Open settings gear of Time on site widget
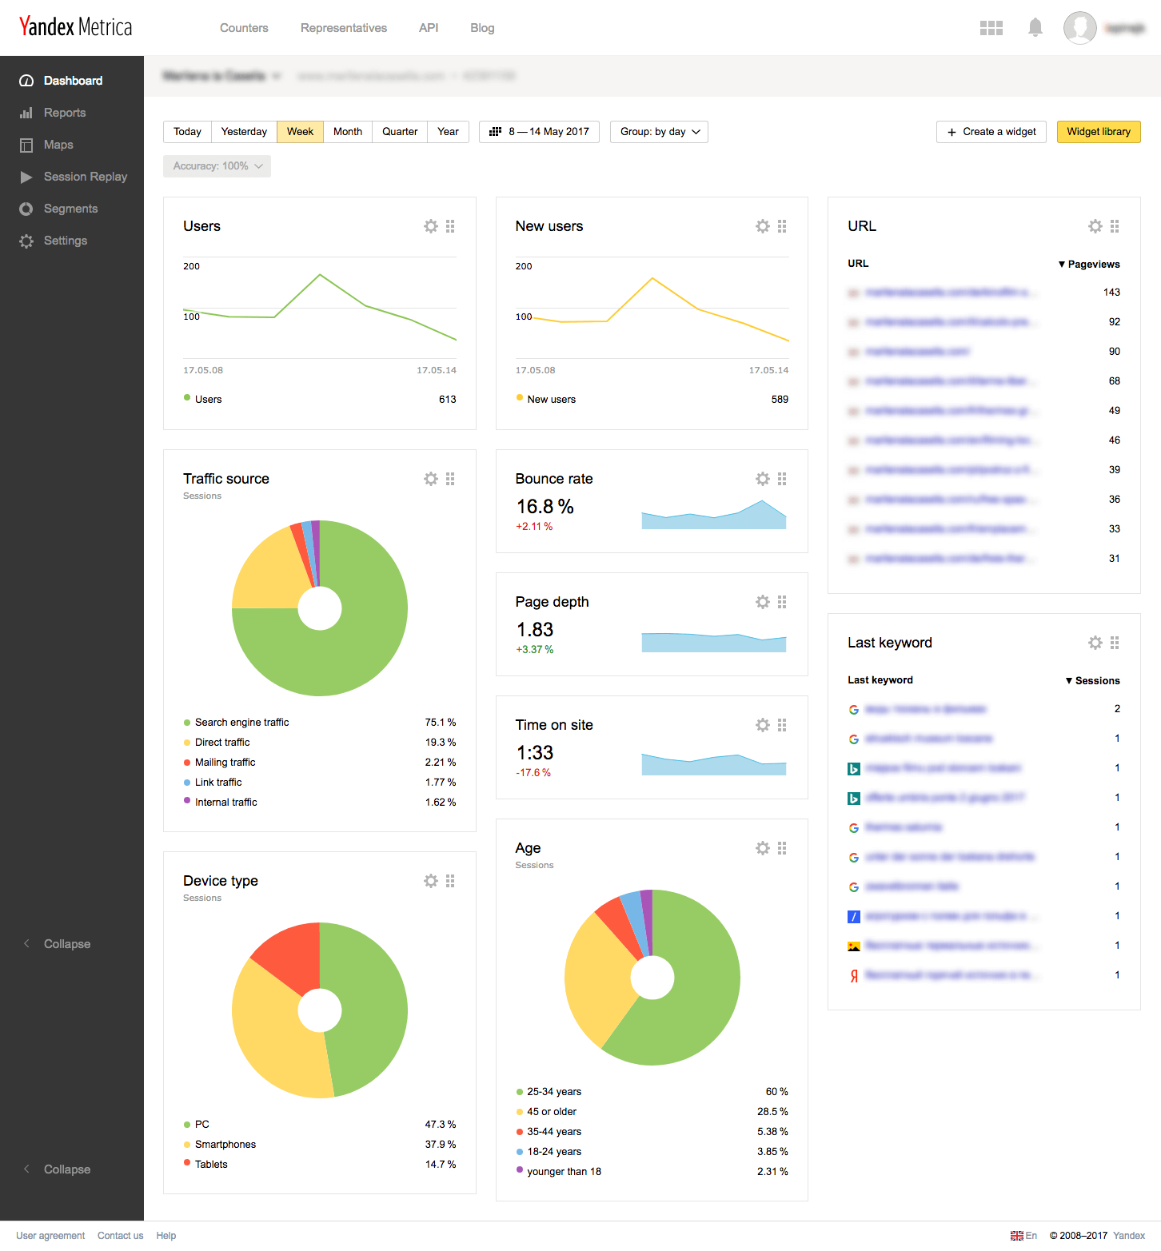This screenshot has width=1161, height=1251. coord(763,725)
